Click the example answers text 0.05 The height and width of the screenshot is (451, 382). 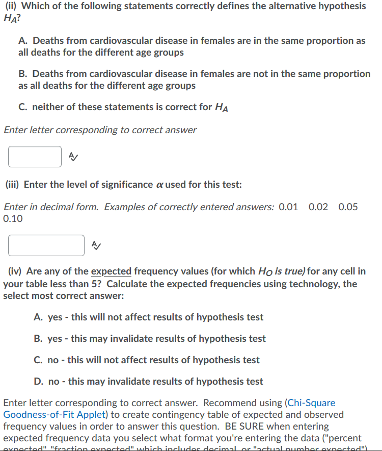pos(349,207)
